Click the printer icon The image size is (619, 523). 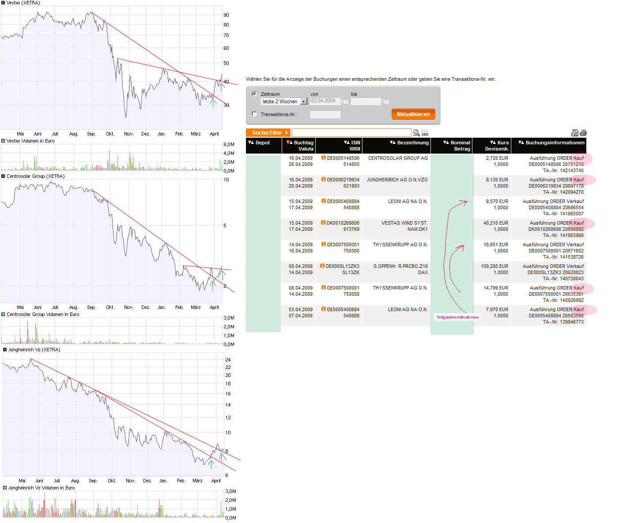583,133
